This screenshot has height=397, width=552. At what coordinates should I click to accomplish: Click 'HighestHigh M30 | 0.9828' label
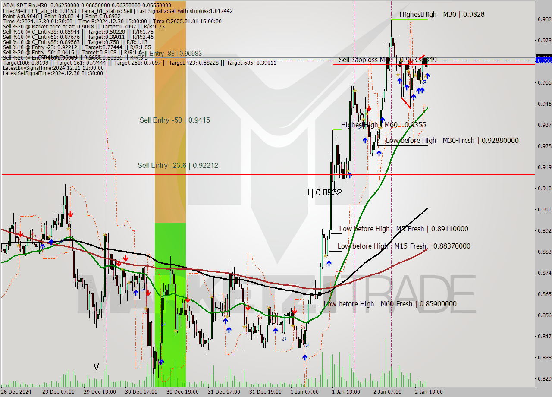442,14
